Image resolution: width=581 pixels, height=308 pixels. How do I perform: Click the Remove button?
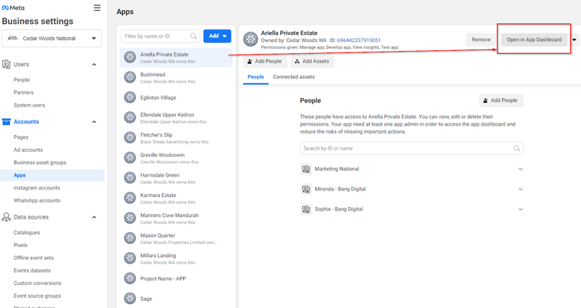(x=481, y=40)
